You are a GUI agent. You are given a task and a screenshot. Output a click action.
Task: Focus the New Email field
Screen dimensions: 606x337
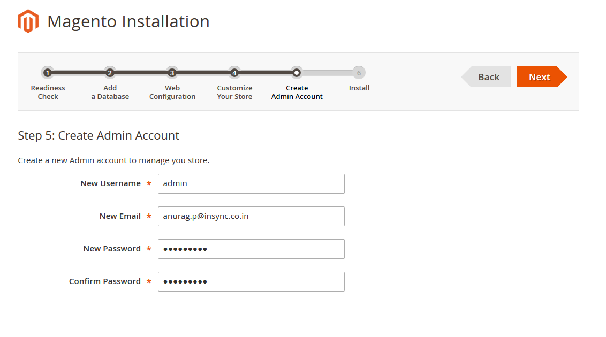coord(251,216)
